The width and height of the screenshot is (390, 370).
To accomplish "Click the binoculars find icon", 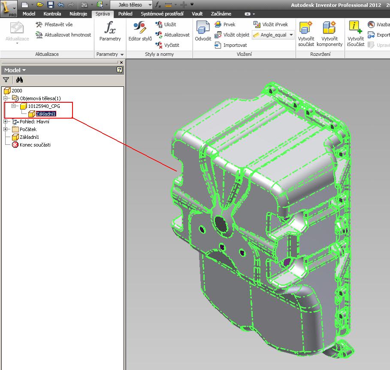I will [19, 80].
